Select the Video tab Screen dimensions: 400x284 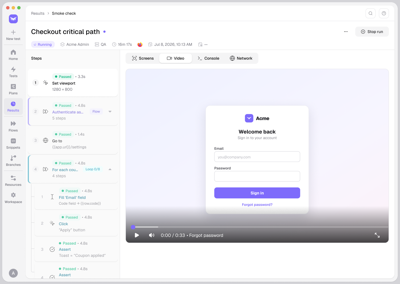click(x=176, y=58)
